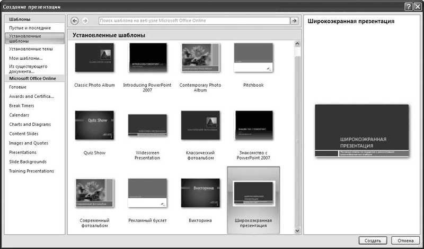Viewport: 424px width, 249px height.
Task: Click the Help question mark icon
Action: (x=407, y=6)
